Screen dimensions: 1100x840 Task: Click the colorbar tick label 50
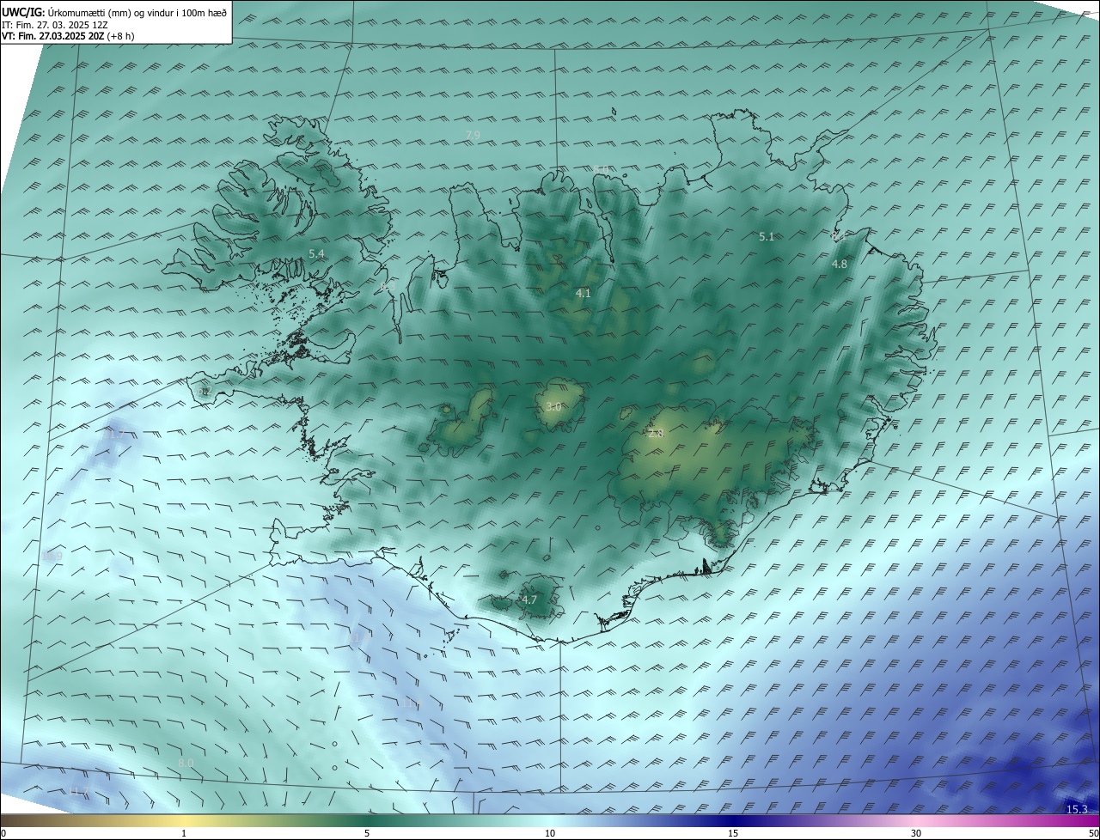tap(1093, 833)
